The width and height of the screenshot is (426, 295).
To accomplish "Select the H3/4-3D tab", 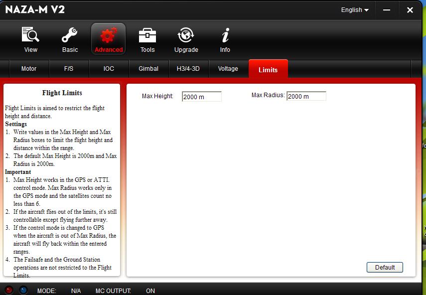I will (x=188, y=69).
